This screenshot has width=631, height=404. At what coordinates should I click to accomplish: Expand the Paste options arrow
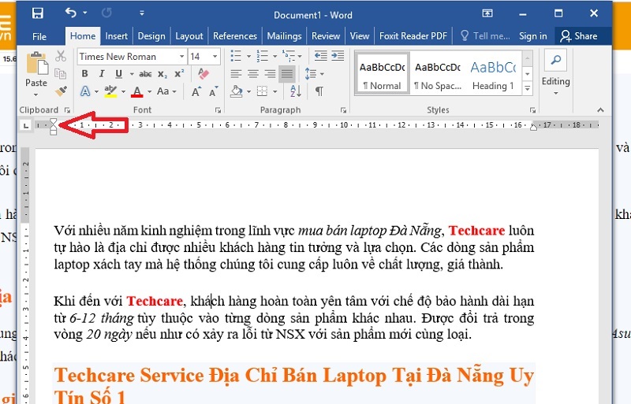[36, 95]
